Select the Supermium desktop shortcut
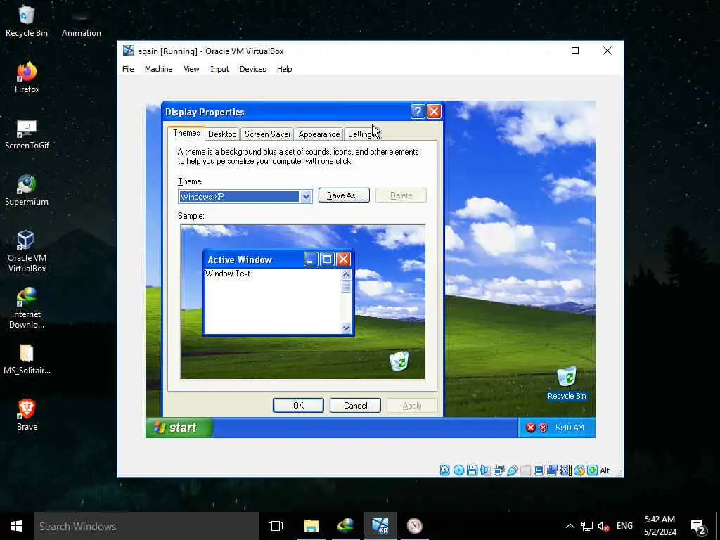This screenshot has width=720, height=540. click(x=27, y=190)
